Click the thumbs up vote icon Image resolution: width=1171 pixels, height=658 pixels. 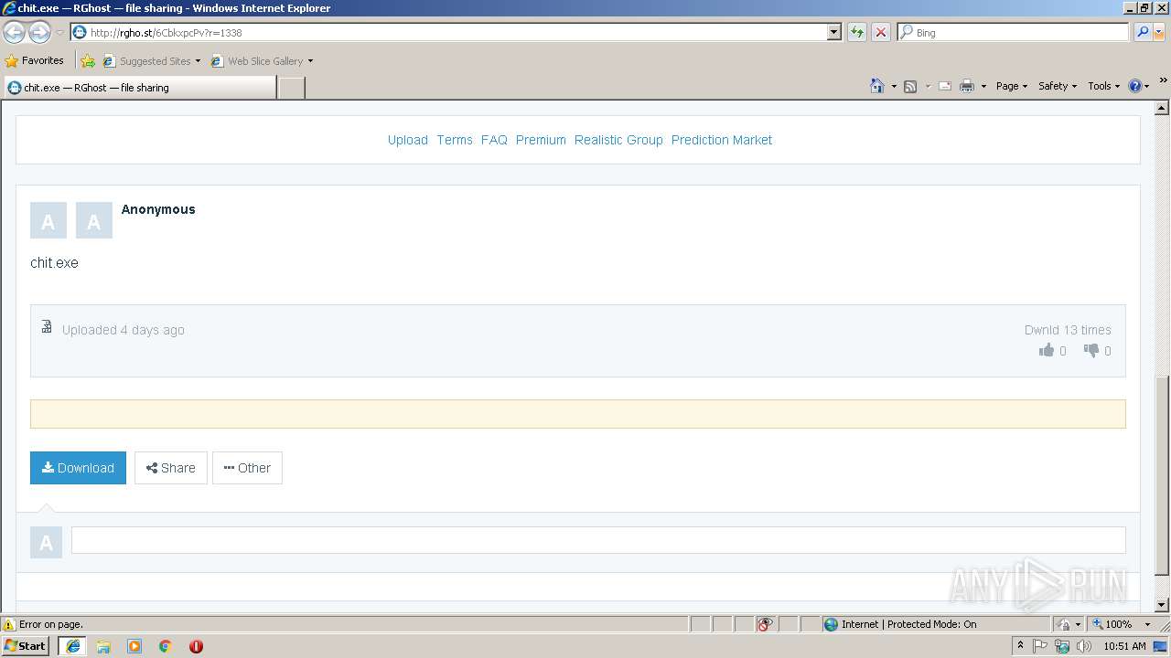point(1047,350)
